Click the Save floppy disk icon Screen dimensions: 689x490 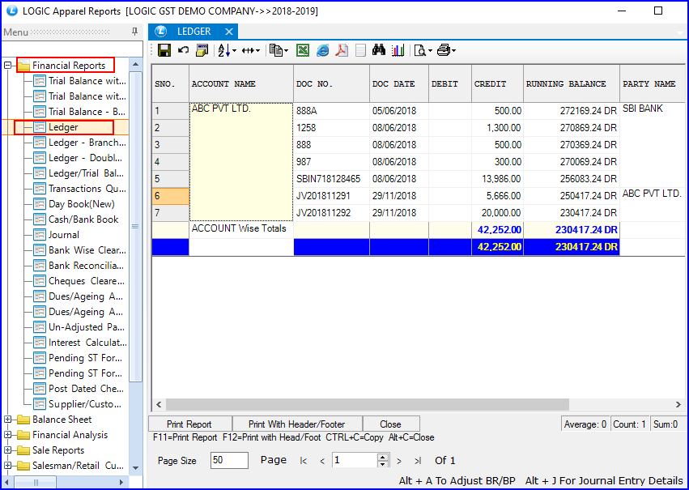pyautogui.click(x=164, y=50)
